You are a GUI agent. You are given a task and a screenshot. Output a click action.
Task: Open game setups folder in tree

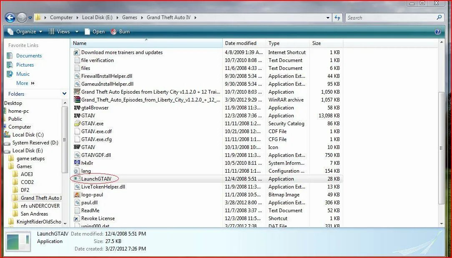point(30,159)
